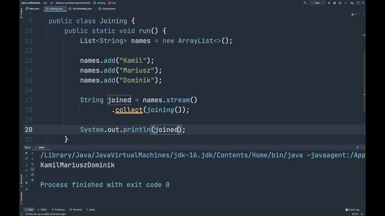Open the Problems tool window
Screen dimensions: 385x216
(x=58, y=209)
